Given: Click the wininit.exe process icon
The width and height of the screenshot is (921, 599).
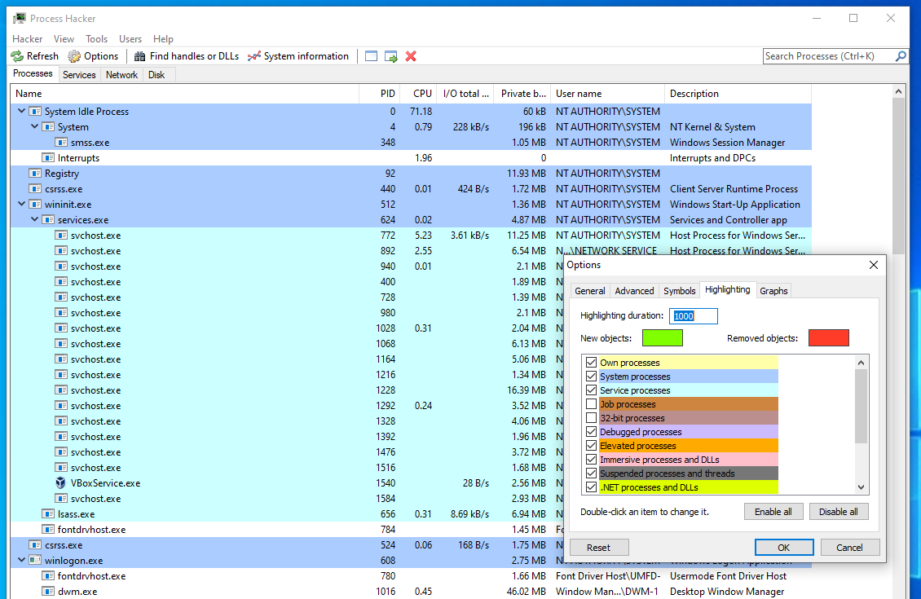Looking at the screenshot, I should pos(35,205).
